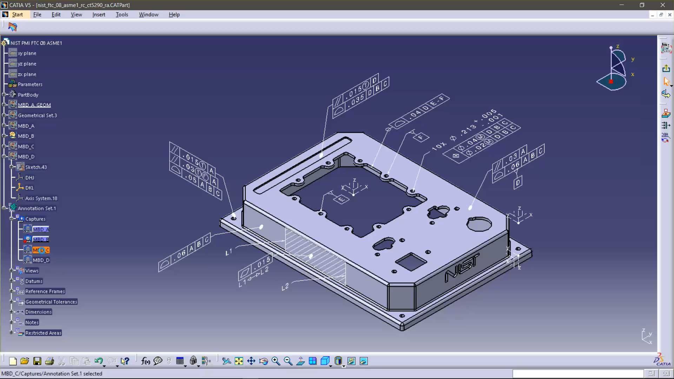Collapse Annotation Set.1 node

[x=4, y=208]
